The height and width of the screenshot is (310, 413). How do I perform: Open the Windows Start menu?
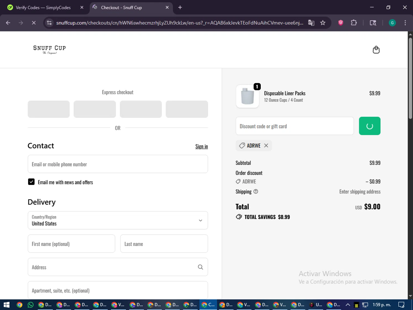[x=7, y=305]
